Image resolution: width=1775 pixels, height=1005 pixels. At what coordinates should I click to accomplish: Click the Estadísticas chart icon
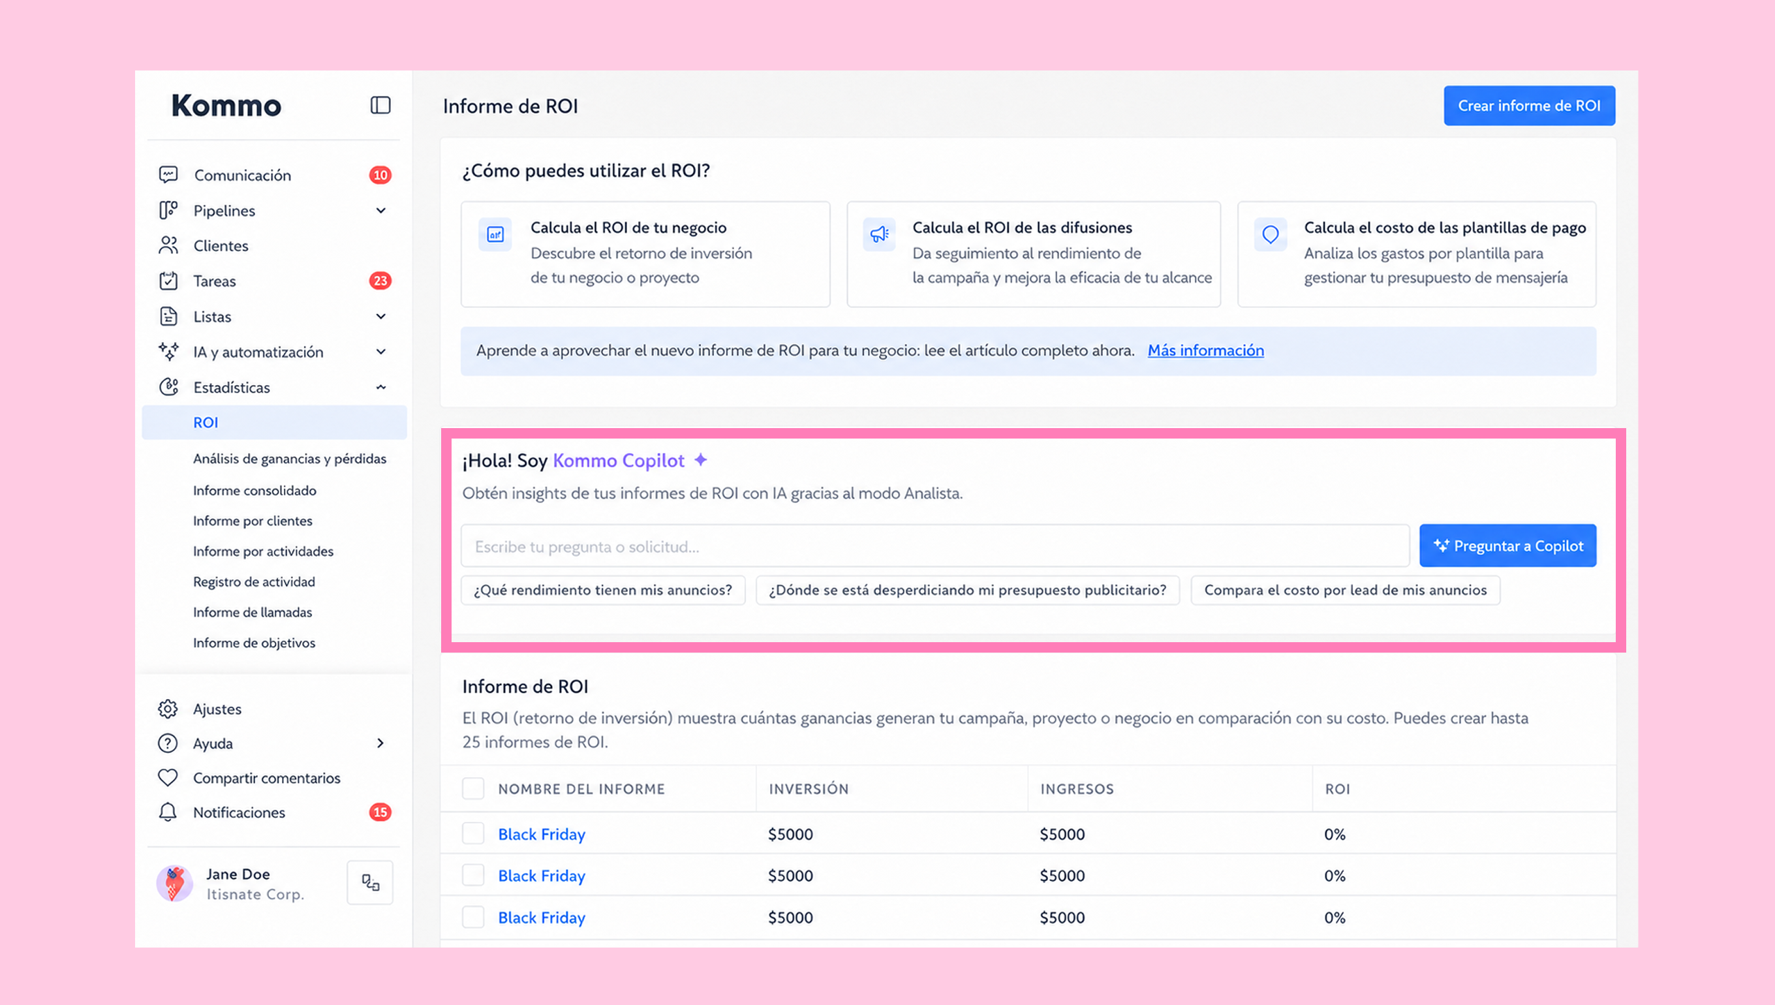(168, 386)
